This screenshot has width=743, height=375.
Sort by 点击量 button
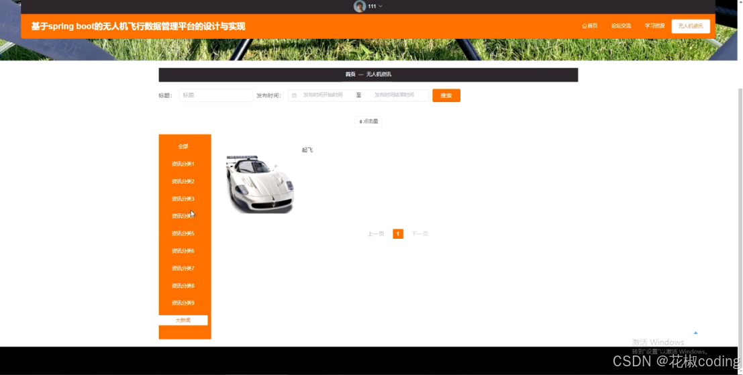click(x=368, y=121)
